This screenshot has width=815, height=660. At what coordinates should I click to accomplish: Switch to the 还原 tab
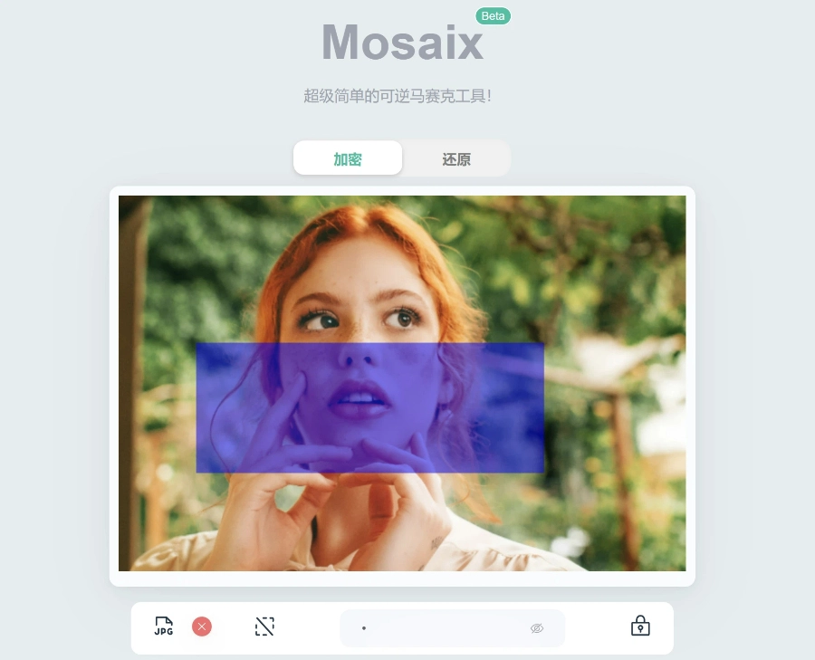pos(456,158)
